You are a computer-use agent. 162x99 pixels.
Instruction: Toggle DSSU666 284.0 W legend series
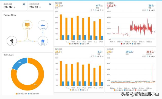[x=141, y=90]
